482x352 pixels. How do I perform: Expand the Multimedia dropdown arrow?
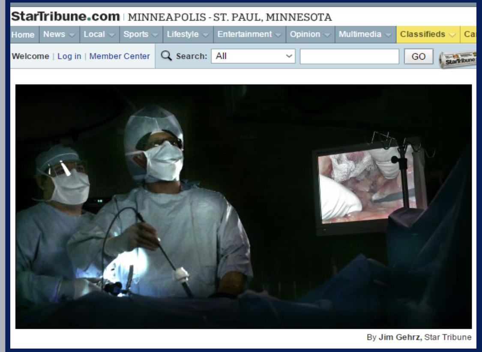pyautogui.click(x=389, y=35)
